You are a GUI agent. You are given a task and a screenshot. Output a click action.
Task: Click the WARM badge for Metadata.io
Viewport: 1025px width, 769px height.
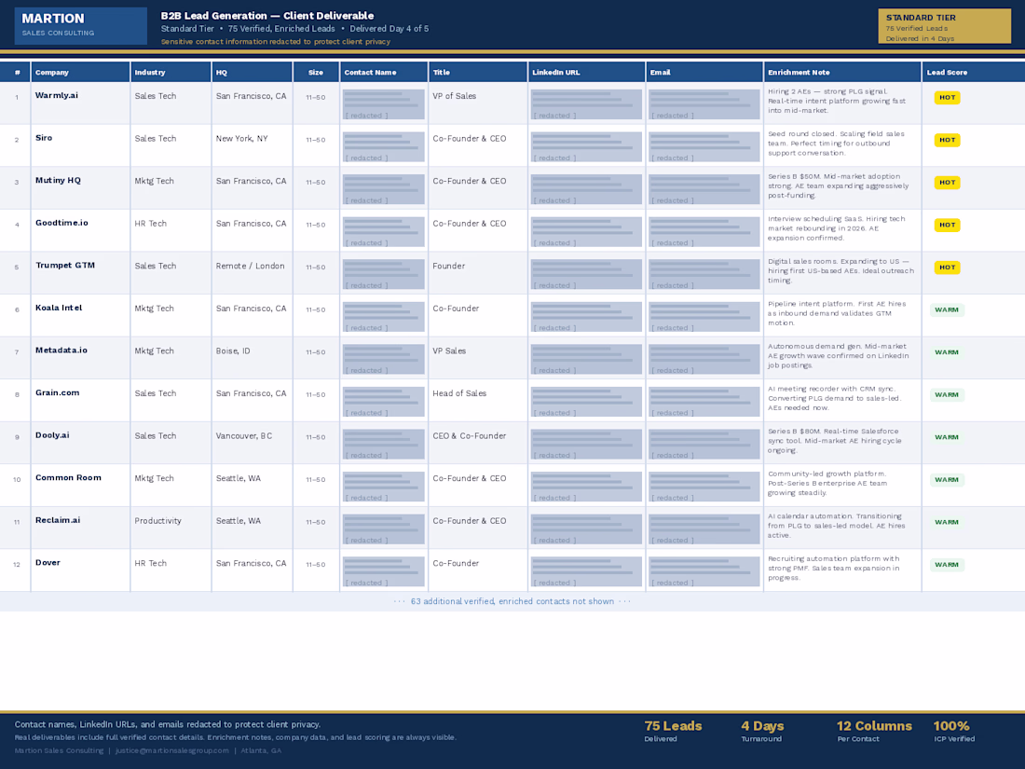(x=947, y=352)
